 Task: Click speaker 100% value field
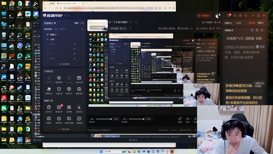pos(148,119)
